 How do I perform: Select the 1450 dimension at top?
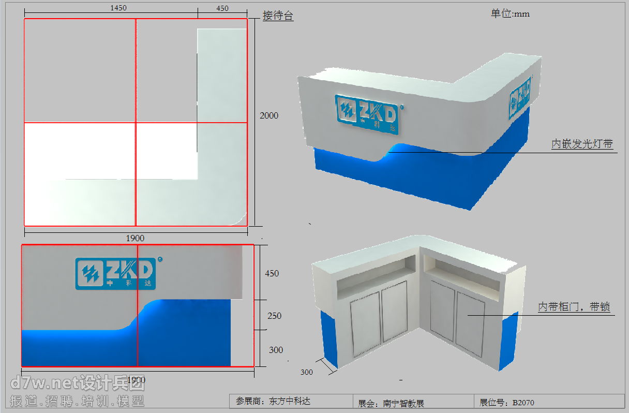[118, 8]
